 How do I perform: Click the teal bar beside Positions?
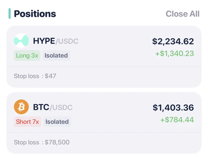click(x=9, y=13)
